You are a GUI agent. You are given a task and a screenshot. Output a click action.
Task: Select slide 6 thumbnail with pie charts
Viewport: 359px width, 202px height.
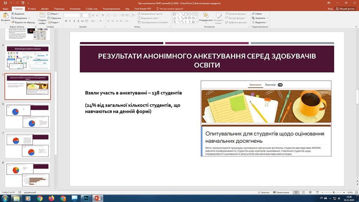27,116
